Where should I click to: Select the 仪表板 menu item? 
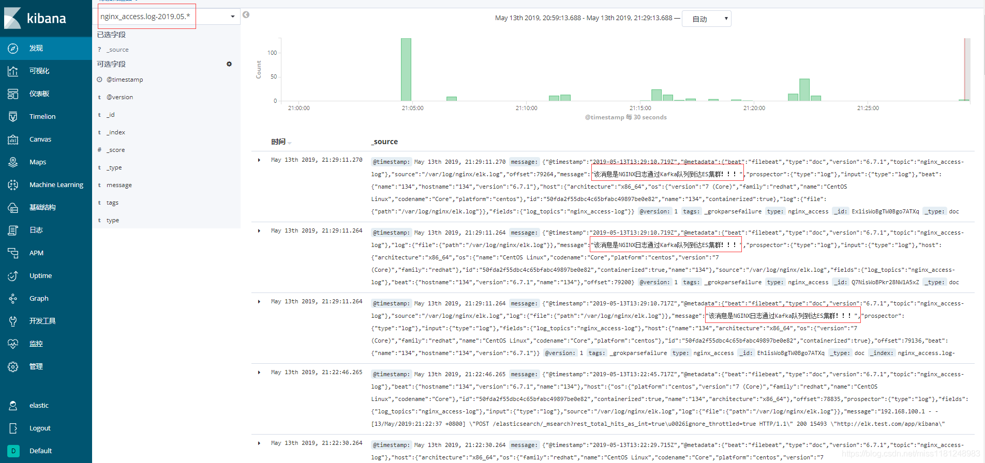pyautogui.click(x=39, y=94)
